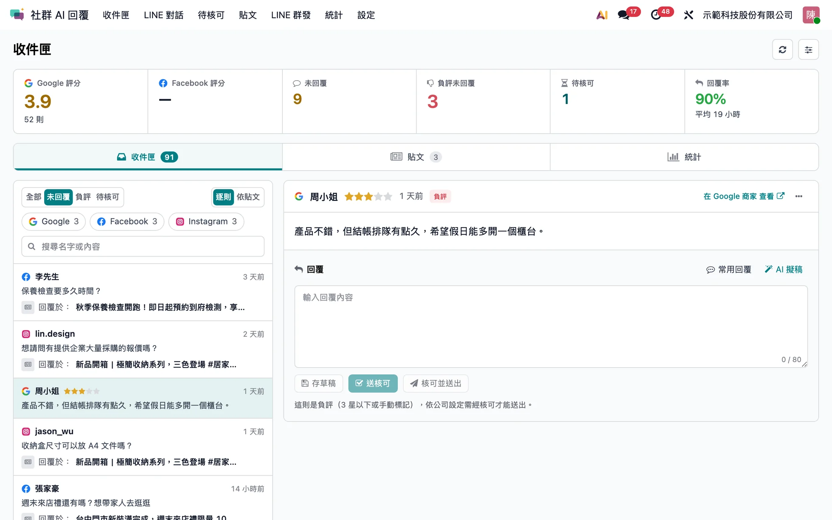
Task: Click AI 擬稿 to generate a draft
Action: (x=784, y=270)
